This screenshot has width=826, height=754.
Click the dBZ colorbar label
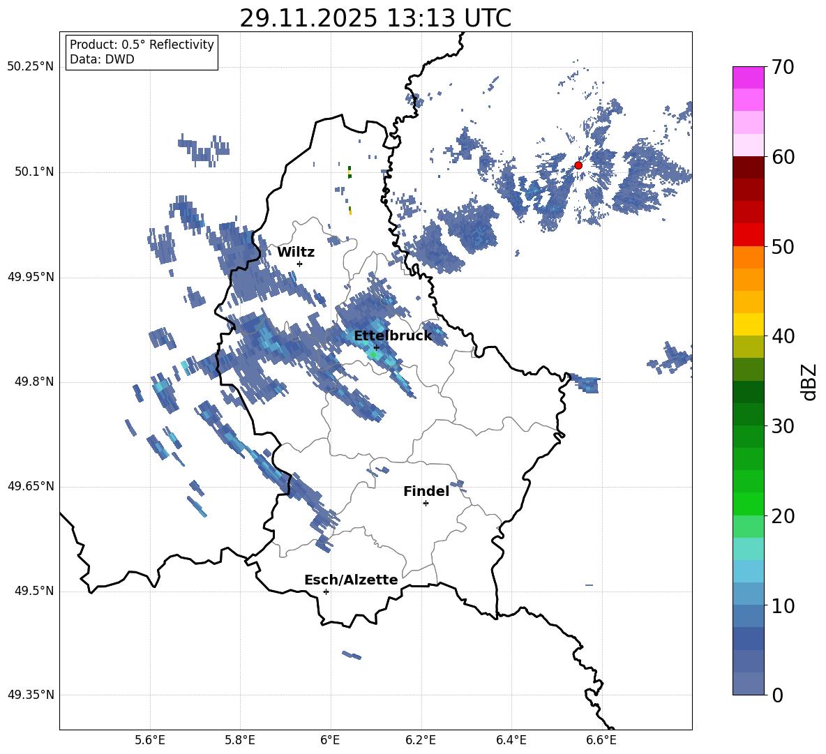(x=809, y=382)
